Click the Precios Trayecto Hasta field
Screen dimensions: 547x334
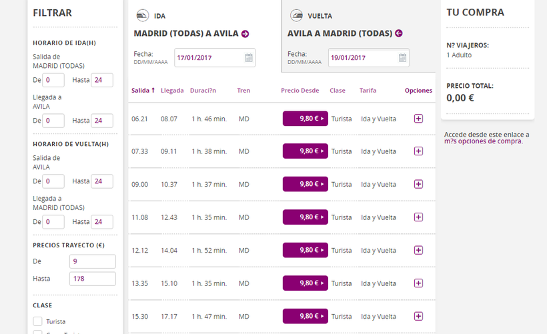tap(92, 279)
